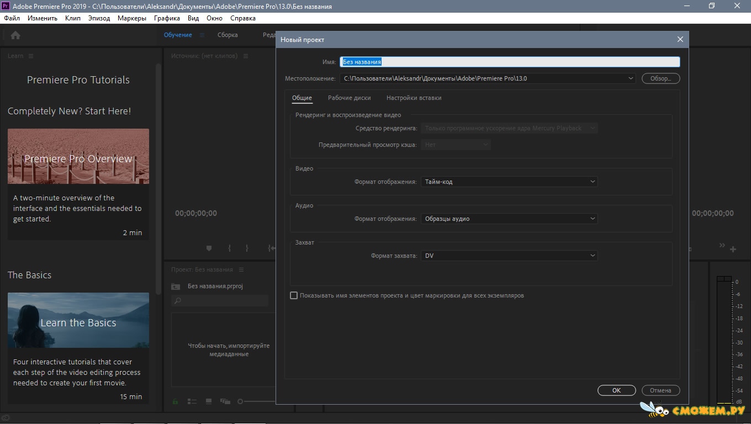Switch Project panel to icon view

click(208, 401)
